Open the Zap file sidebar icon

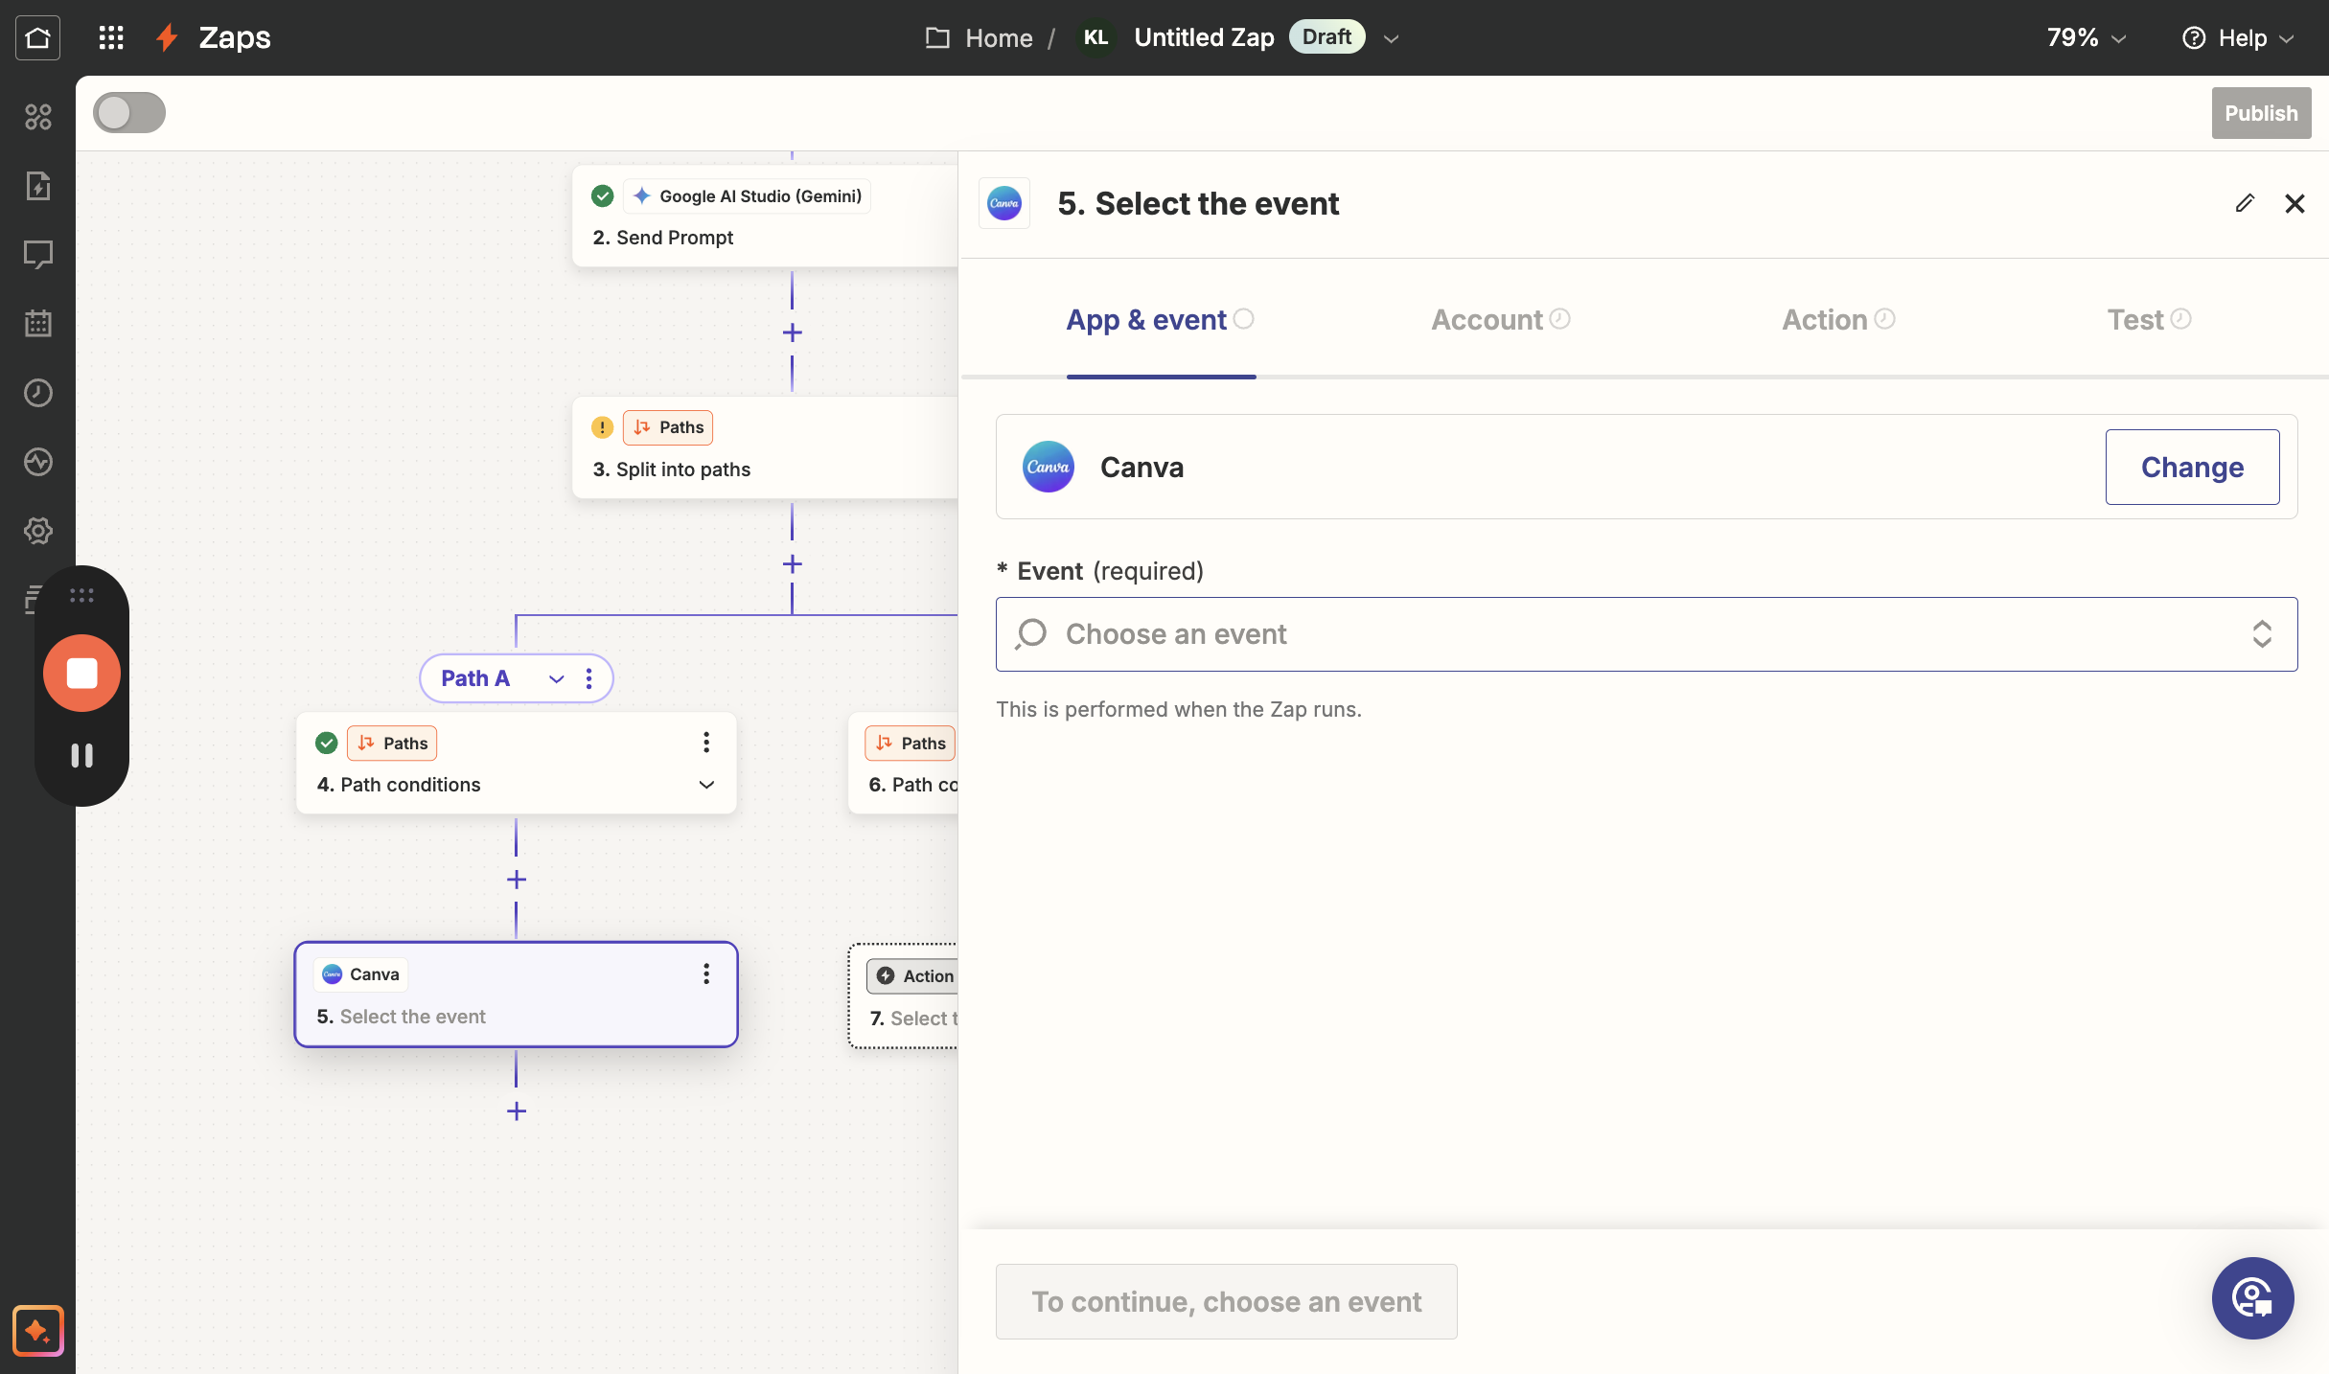point(38,186)
